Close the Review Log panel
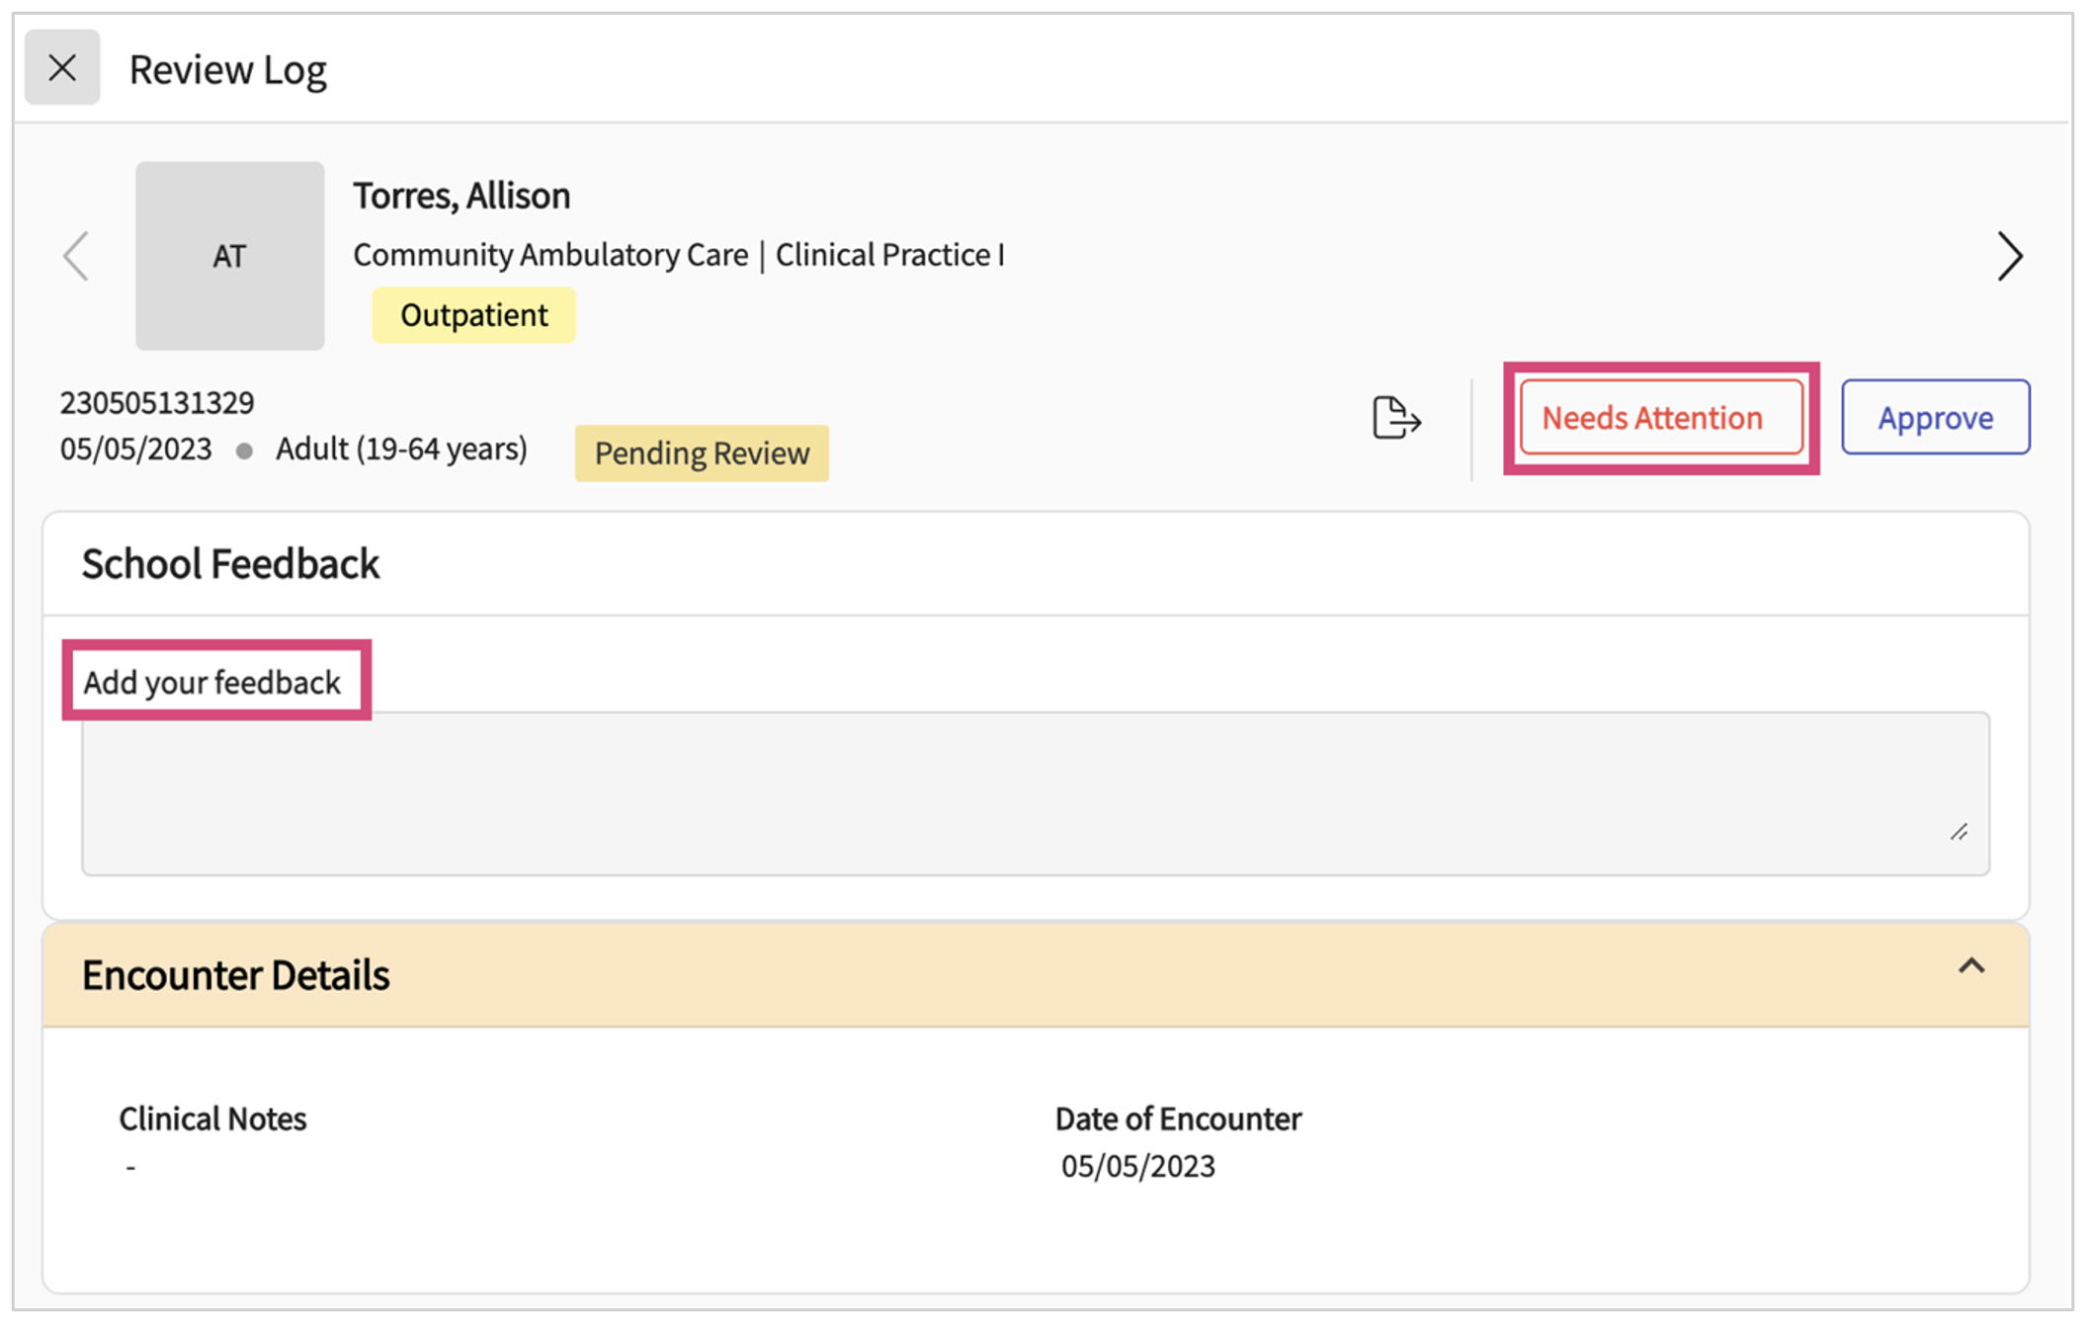Screen dimensions: 2089x1322 (x=62, y=67)
